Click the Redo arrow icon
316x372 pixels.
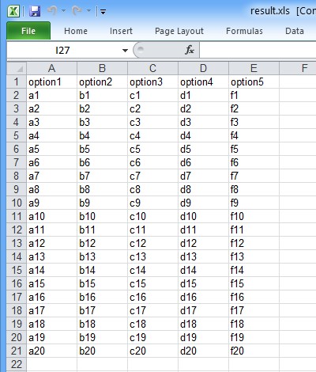[77, 11]
